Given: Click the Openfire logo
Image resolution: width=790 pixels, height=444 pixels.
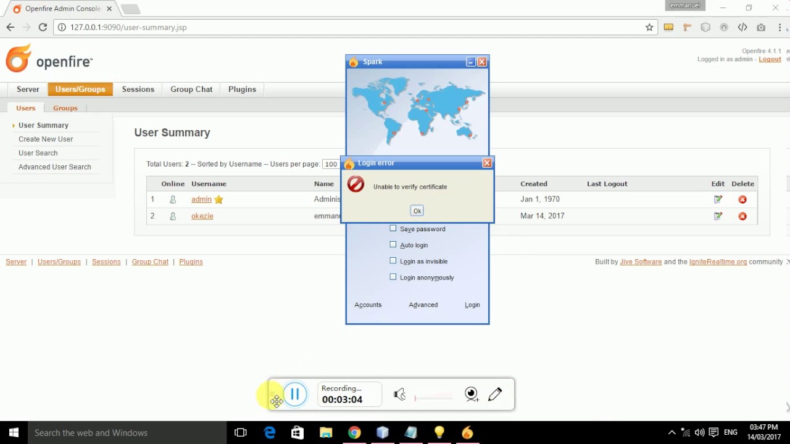Looking at the screenshot, I should [49, 59].
